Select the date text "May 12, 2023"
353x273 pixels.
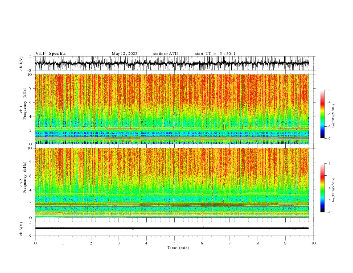124,54
